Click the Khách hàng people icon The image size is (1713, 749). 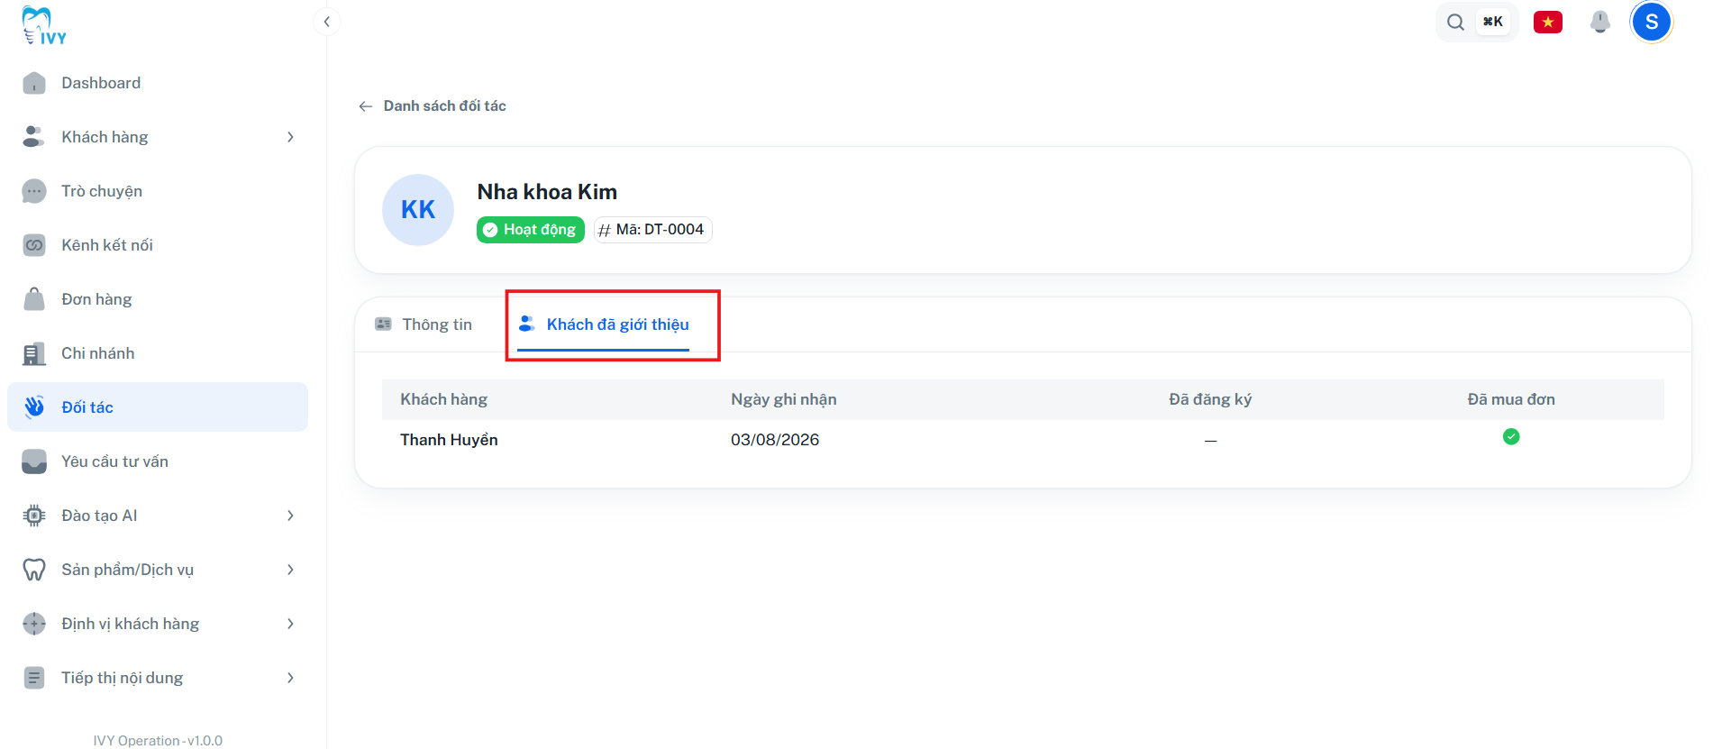(34, 137)
